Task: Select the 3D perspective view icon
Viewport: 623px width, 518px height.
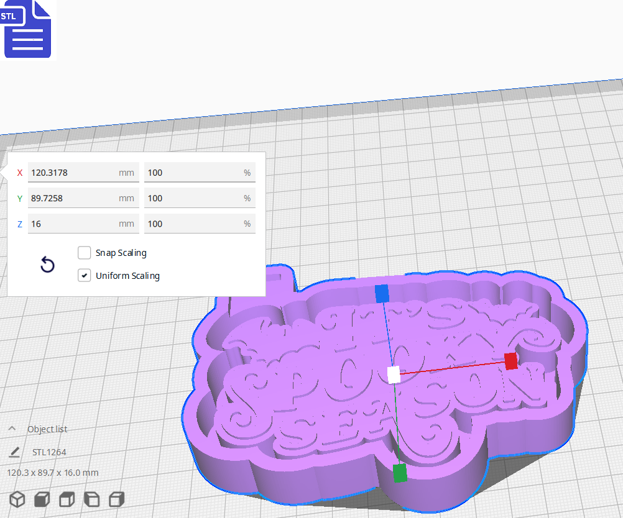Action: [17, 499]
